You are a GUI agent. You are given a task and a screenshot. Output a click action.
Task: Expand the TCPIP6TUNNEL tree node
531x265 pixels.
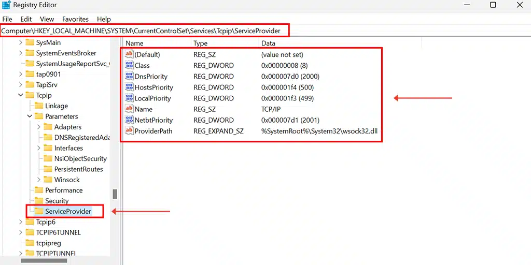pyautogui.click(x=21, y=232)
